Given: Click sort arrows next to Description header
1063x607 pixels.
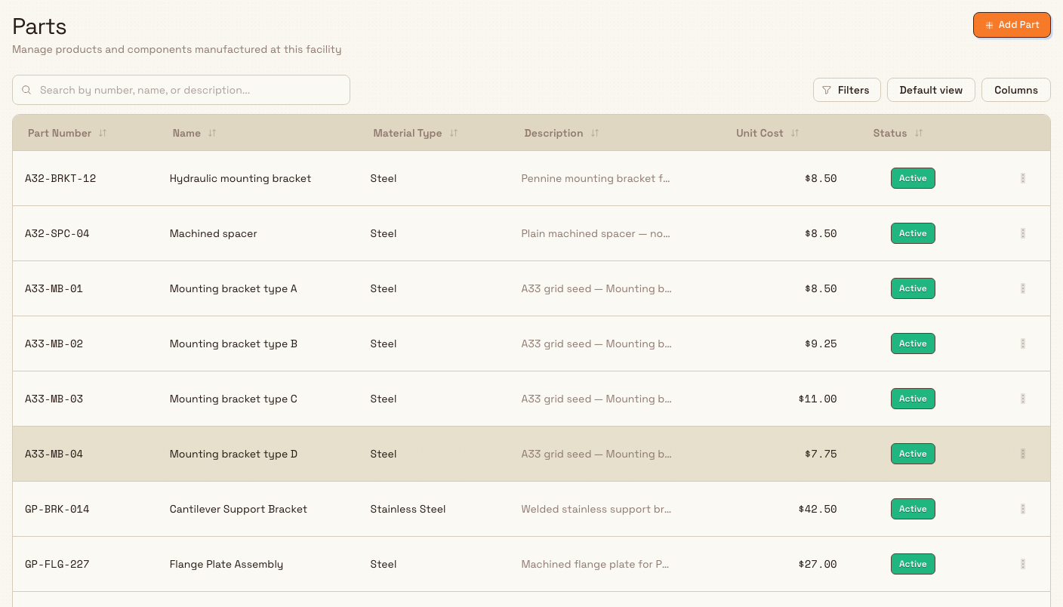Looking at the screenshot, I should [x=595, y=133].
